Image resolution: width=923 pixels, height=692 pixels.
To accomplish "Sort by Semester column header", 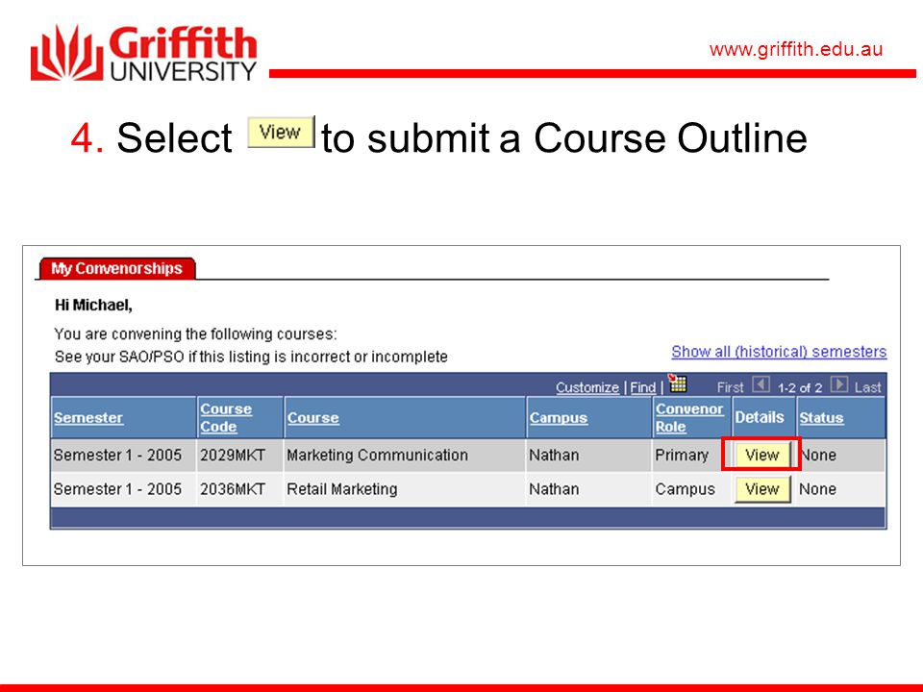I will coord(88,417).
